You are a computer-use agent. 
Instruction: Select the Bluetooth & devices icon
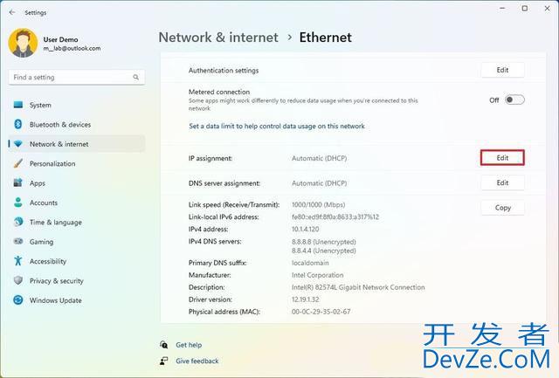pos(18,124)
